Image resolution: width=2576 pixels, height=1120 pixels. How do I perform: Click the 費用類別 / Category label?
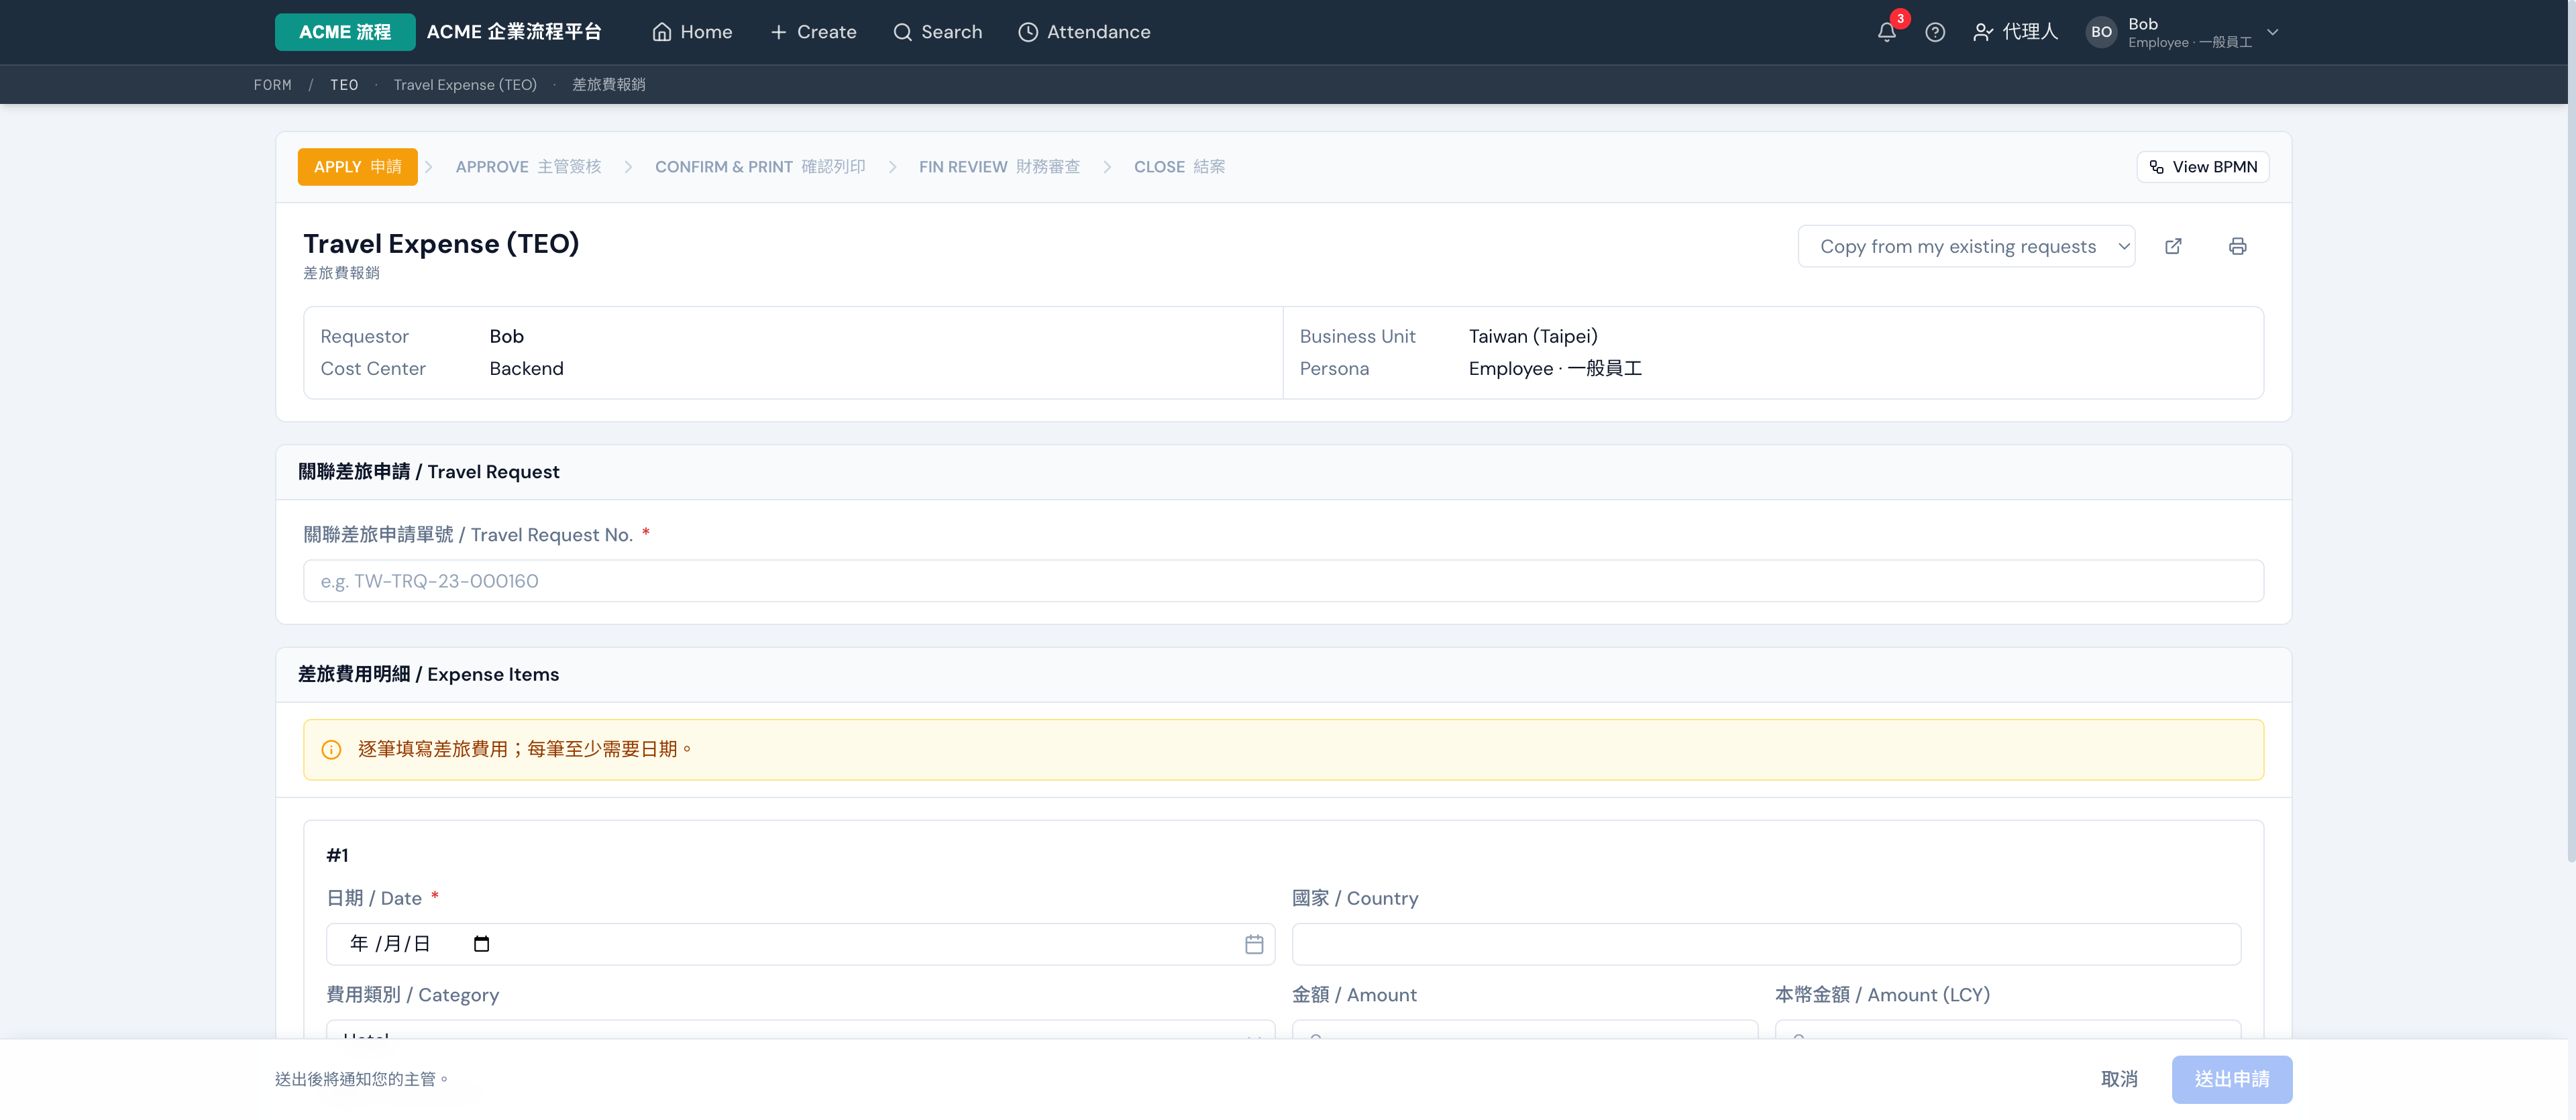coord(412,995)
